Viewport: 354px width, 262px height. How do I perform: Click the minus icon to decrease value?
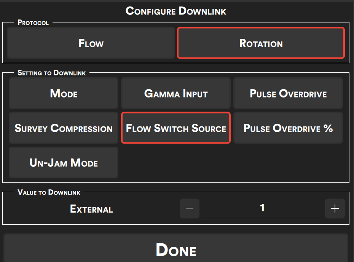(190, 209)
